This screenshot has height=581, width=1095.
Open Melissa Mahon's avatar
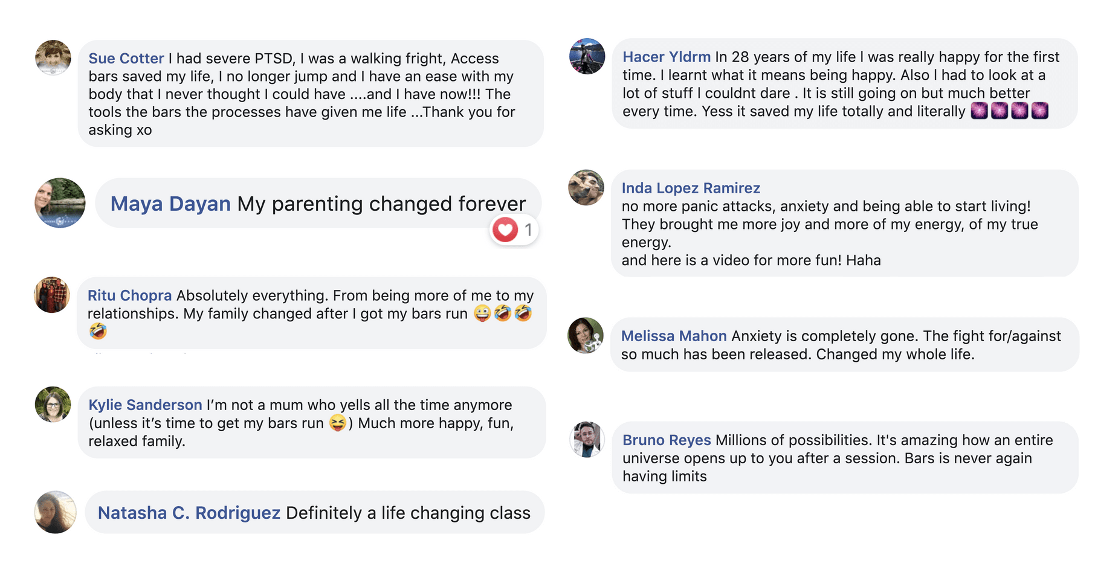click(x=586, y=335)
